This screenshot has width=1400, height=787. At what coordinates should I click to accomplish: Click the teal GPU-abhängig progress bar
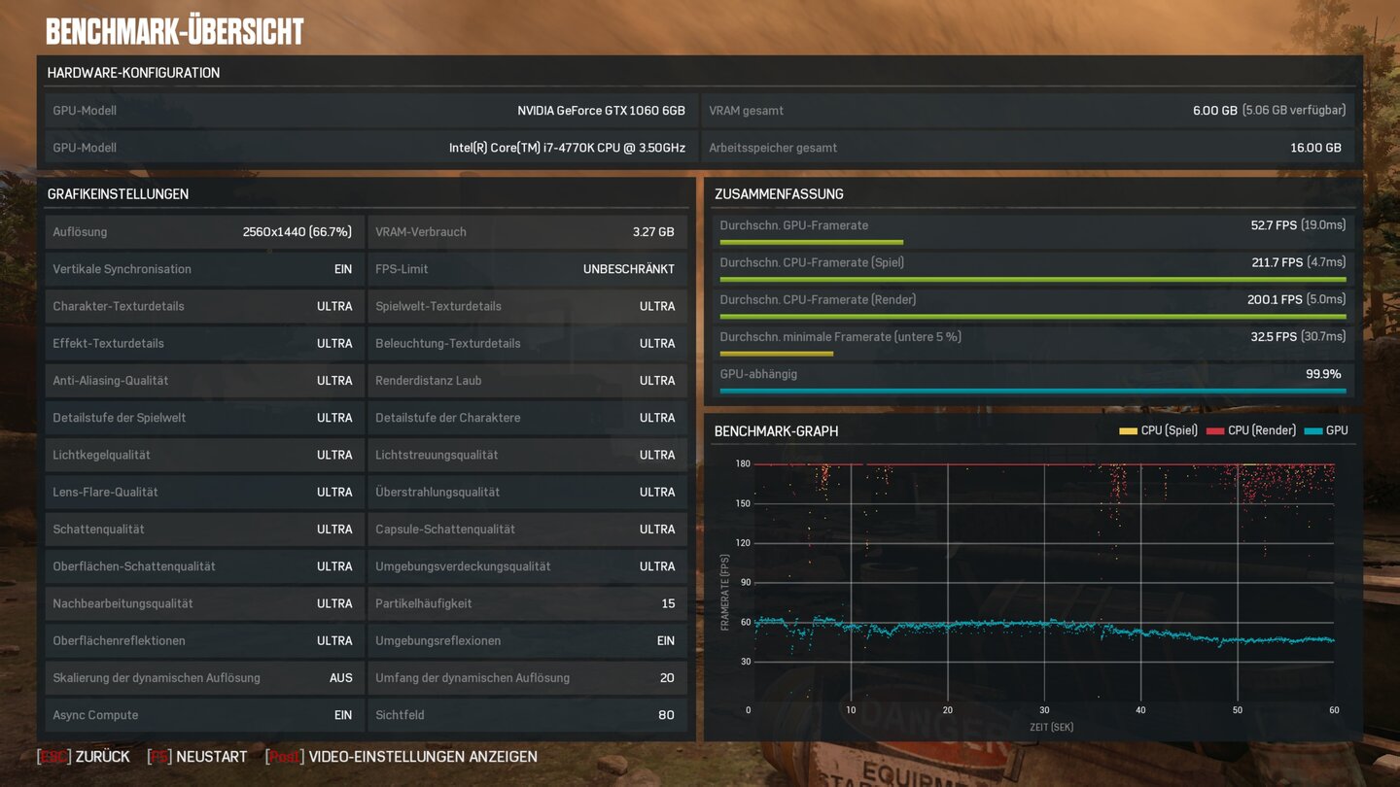coord(1032,391)
